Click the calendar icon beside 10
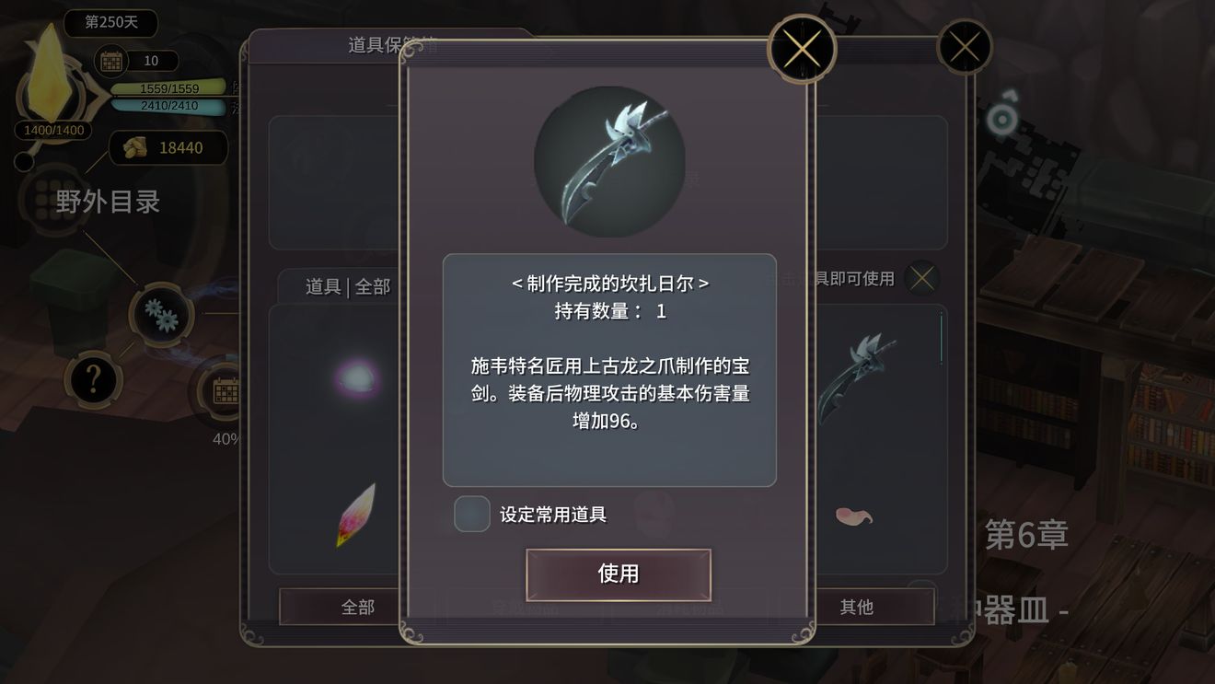 point(111,62)
